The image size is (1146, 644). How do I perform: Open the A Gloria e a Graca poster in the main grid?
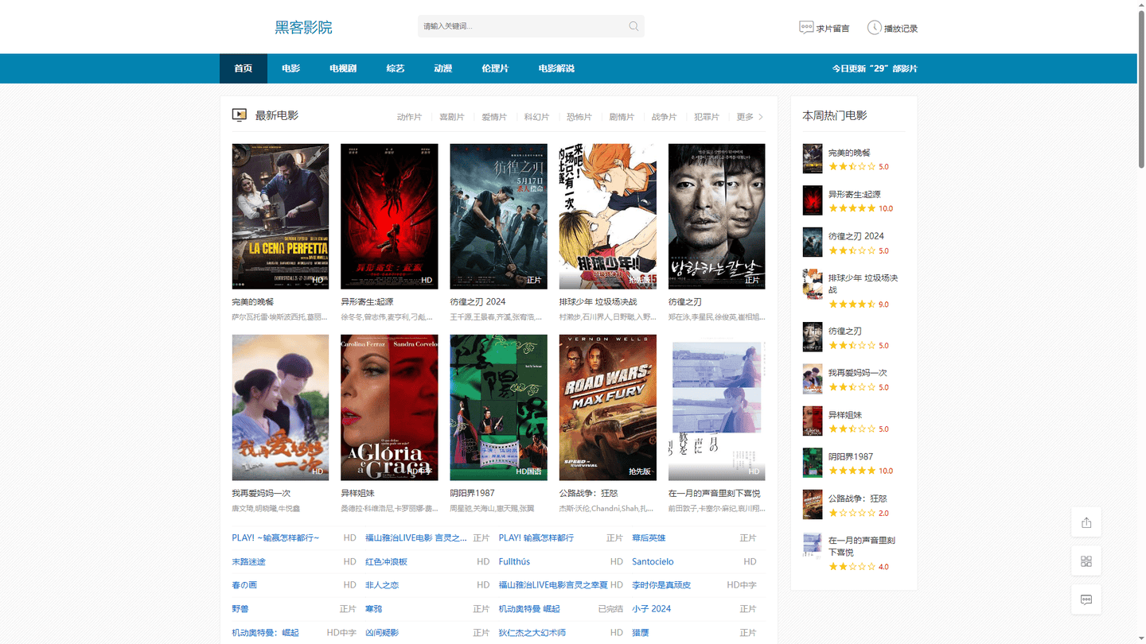pos(389,407)
